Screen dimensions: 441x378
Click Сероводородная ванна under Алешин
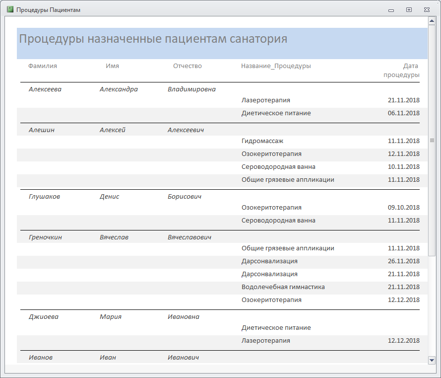pyautogui.click(x=278, y=167)
